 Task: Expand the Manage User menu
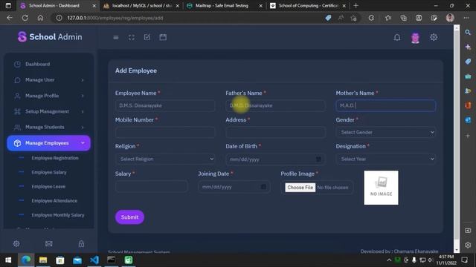point(48,80)
